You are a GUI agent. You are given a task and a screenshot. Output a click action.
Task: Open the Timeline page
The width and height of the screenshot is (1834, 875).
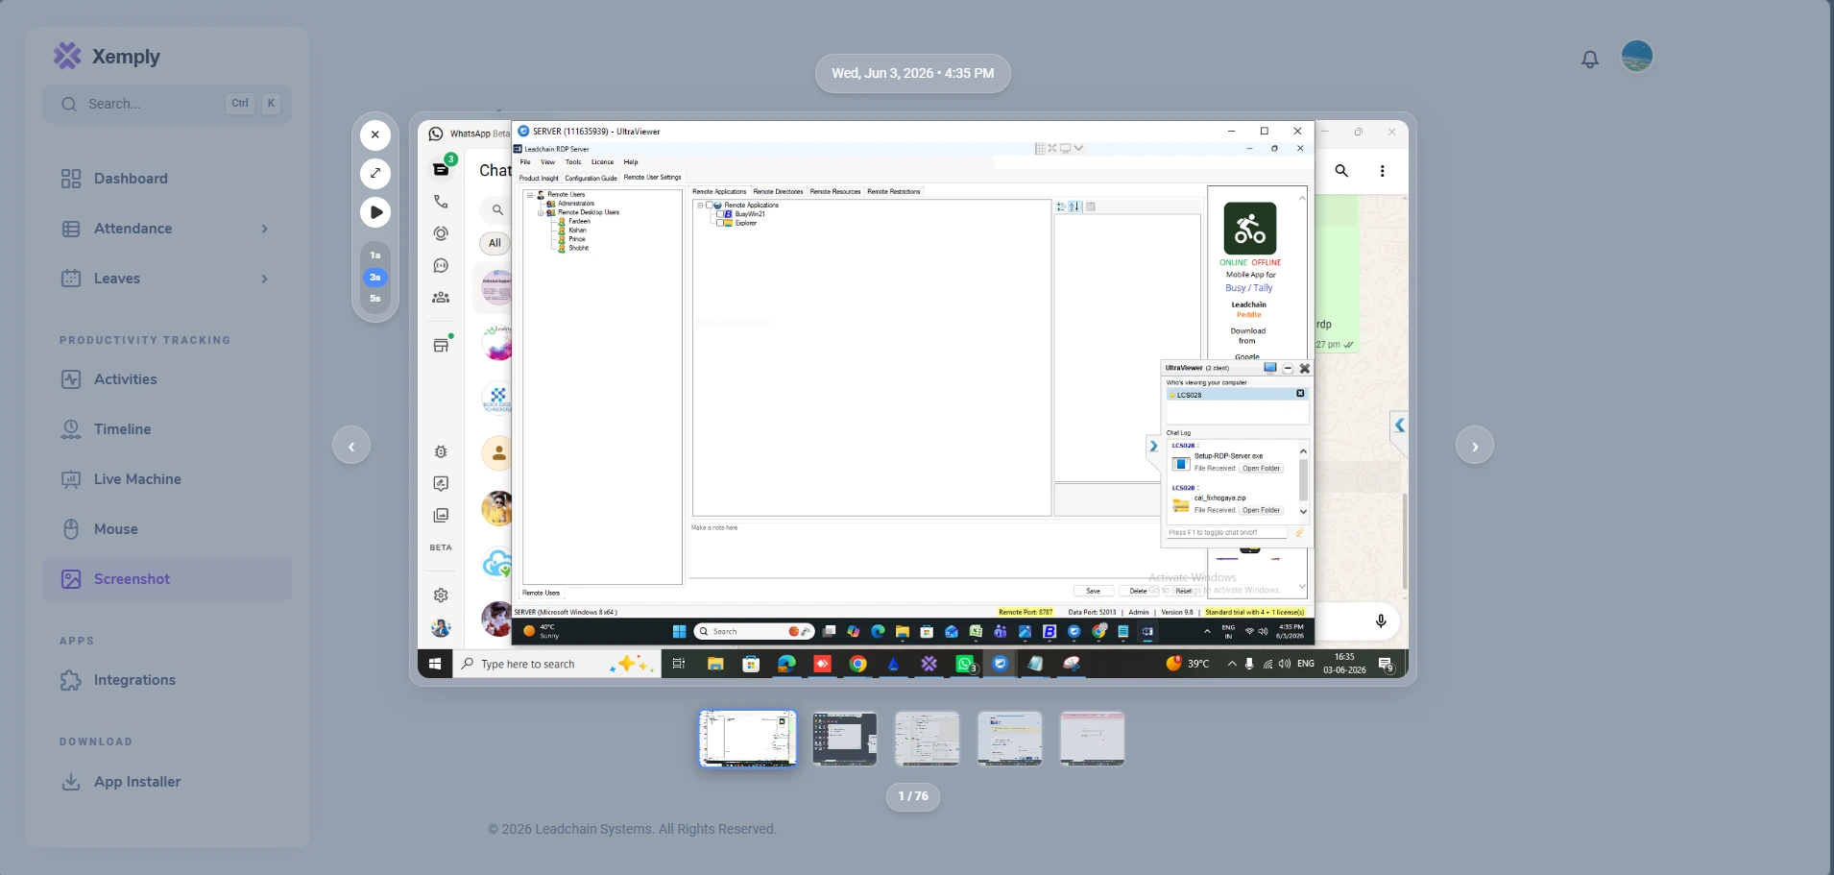pos(167,429)
